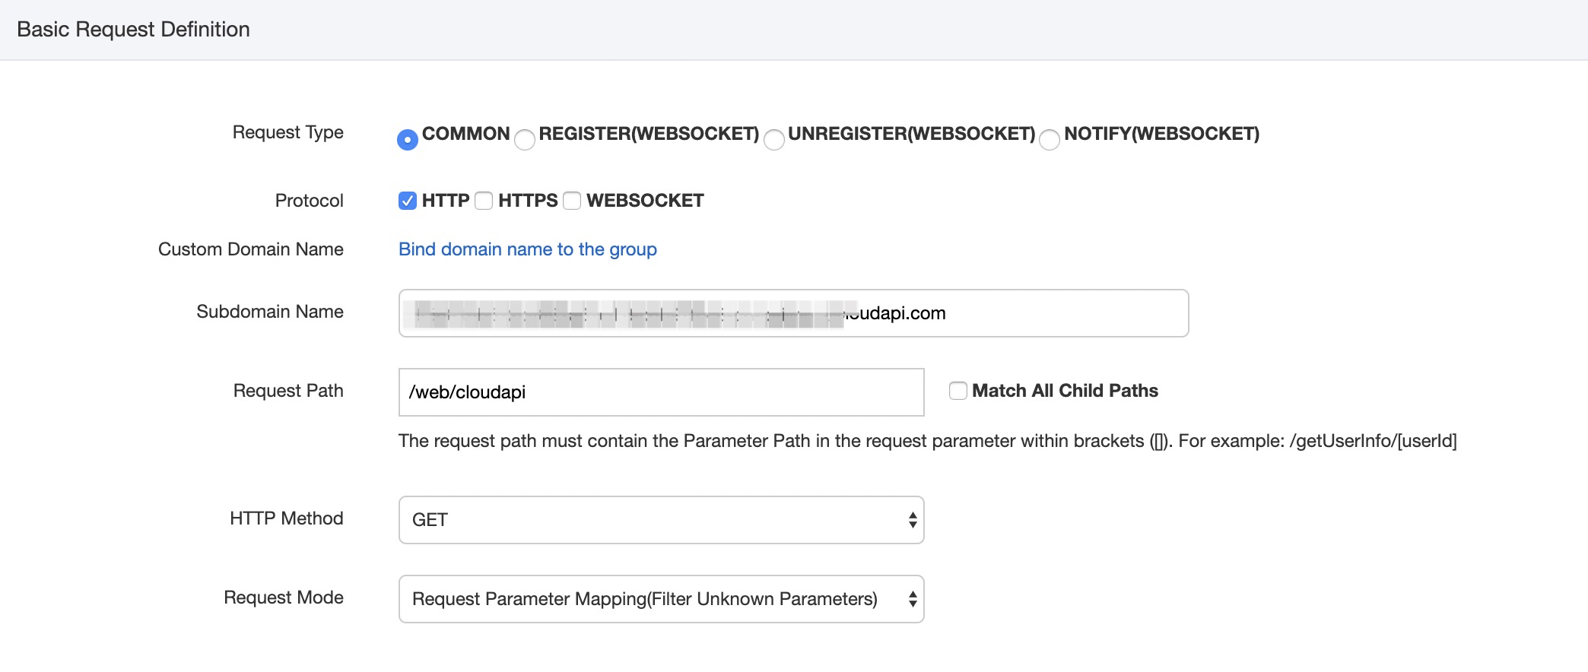Click the HTTPS label text

pyautogui.click(x=528, y=201)
